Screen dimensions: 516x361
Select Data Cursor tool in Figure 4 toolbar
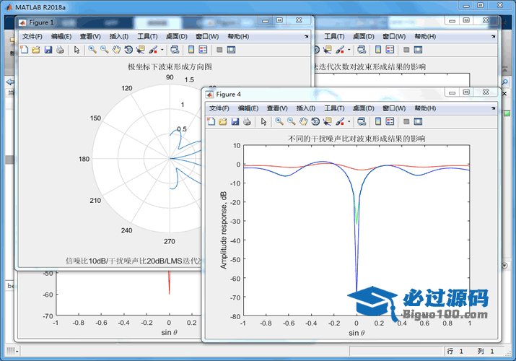[x=328, y=121]
